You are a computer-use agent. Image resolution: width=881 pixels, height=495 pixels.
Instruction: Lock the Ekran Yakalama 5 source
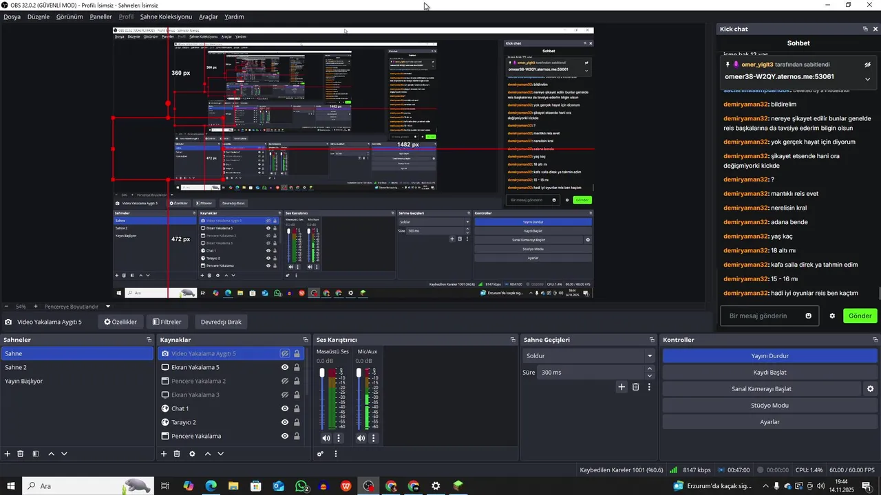297,367
